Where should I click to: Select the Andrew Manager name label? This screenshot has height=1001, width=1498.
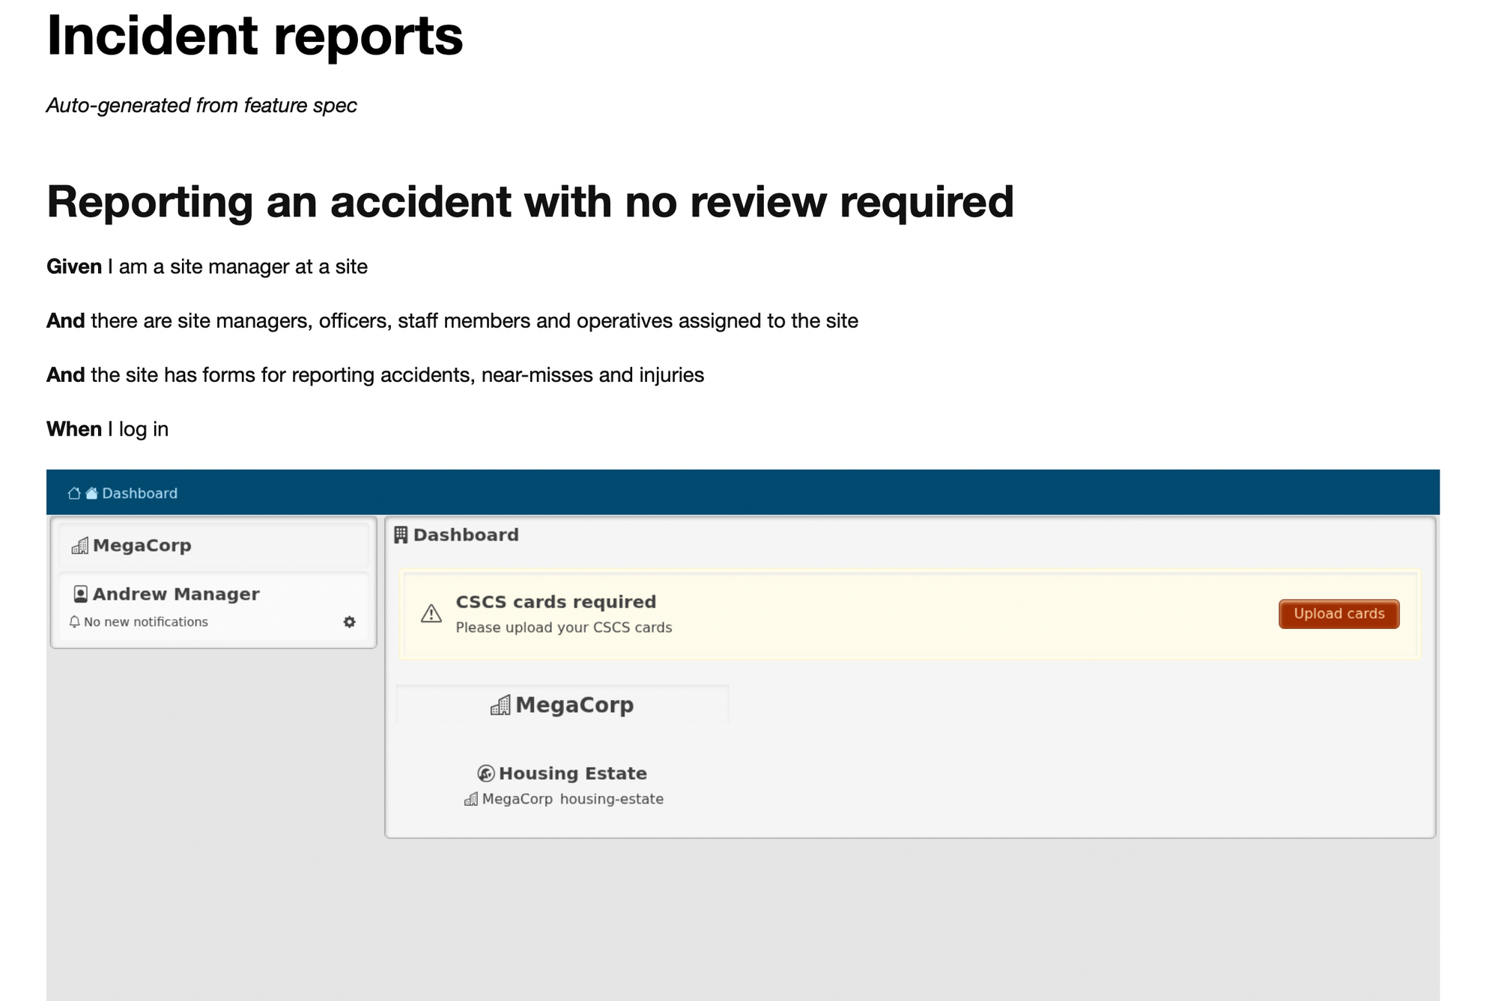tap(176, 594)
